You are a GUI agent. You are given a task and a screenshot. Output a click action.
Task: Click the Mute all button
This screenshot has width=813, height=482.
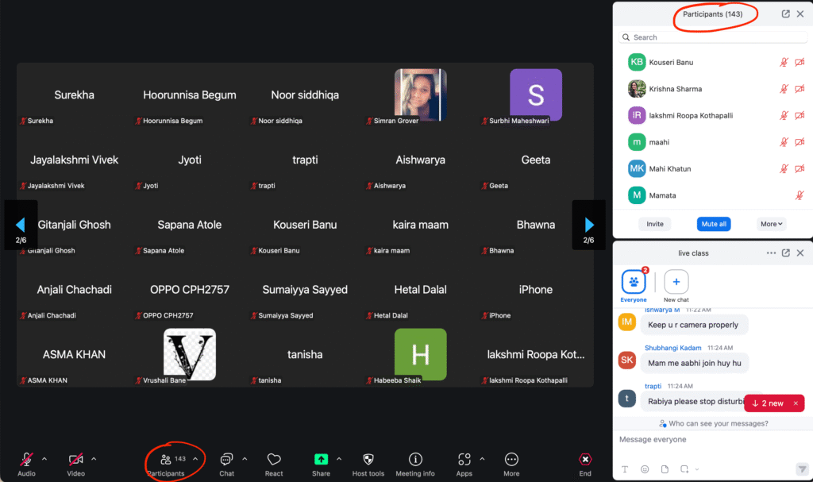(713, 224)
